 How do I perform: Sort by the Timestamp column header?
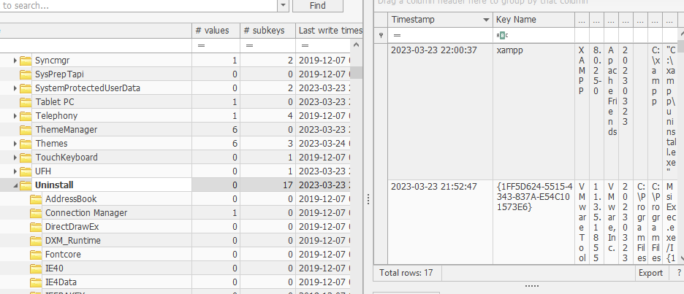click(x=440, y=20)
